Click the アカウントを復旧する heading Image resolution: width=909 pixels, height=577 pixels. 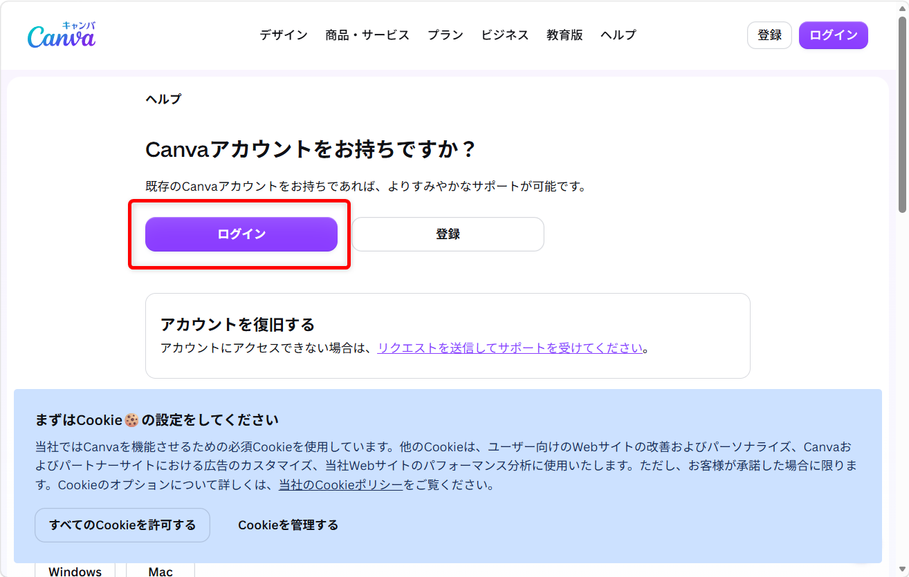(x=238, y=324)
